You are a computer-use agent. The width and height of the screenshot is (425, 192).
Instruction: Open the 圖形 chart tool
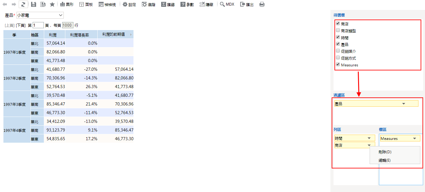[x=67, y=4]
